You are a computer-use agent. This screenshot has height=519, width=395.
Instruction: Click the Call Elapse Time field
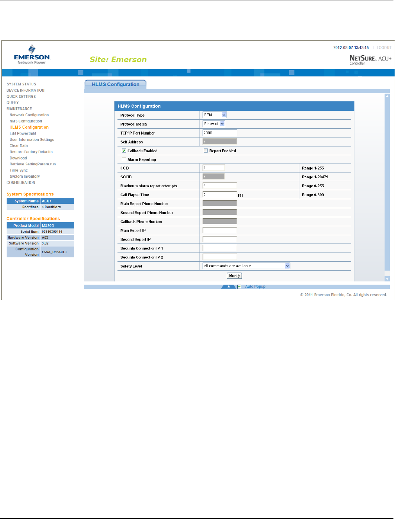pyautogui.click(x=220, y=195)
